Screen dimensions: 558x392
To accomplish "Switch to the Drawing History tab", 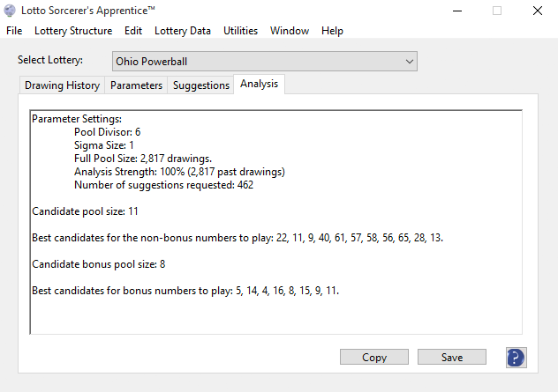I will click(62, 85).
